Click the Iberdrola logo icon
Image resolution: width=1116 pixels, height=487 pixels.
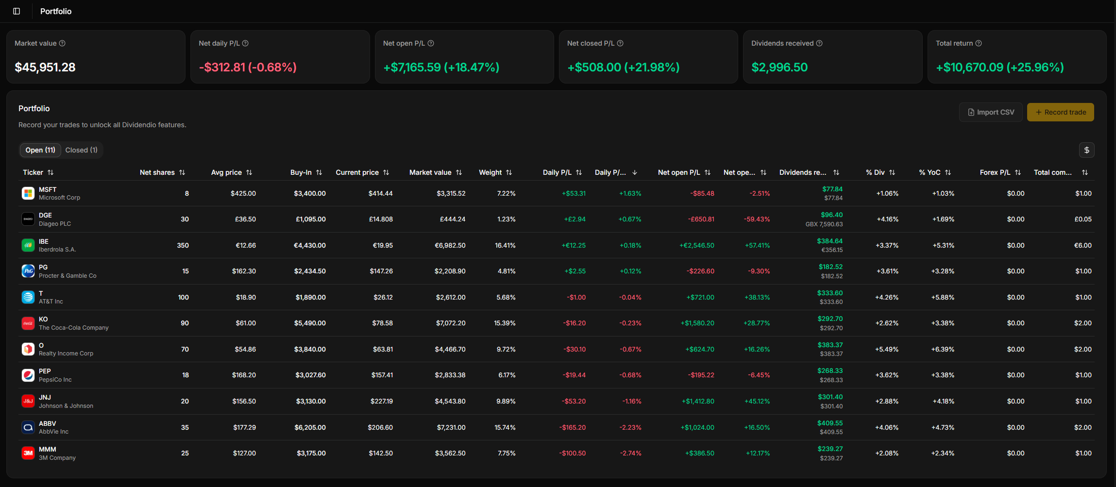tap(28, 245)
